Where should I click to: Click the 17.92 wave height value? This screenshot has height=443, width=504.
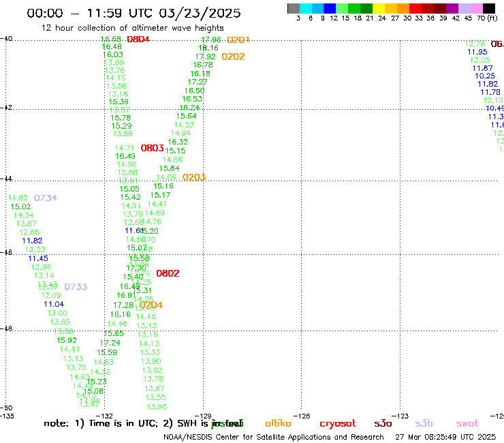tap(206, 57)
